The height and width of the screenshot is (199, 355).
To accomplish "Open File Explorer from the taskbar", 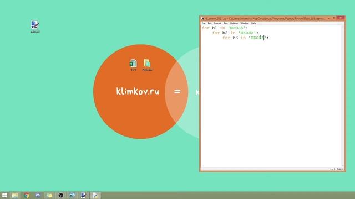I will (x=15, y=195).
